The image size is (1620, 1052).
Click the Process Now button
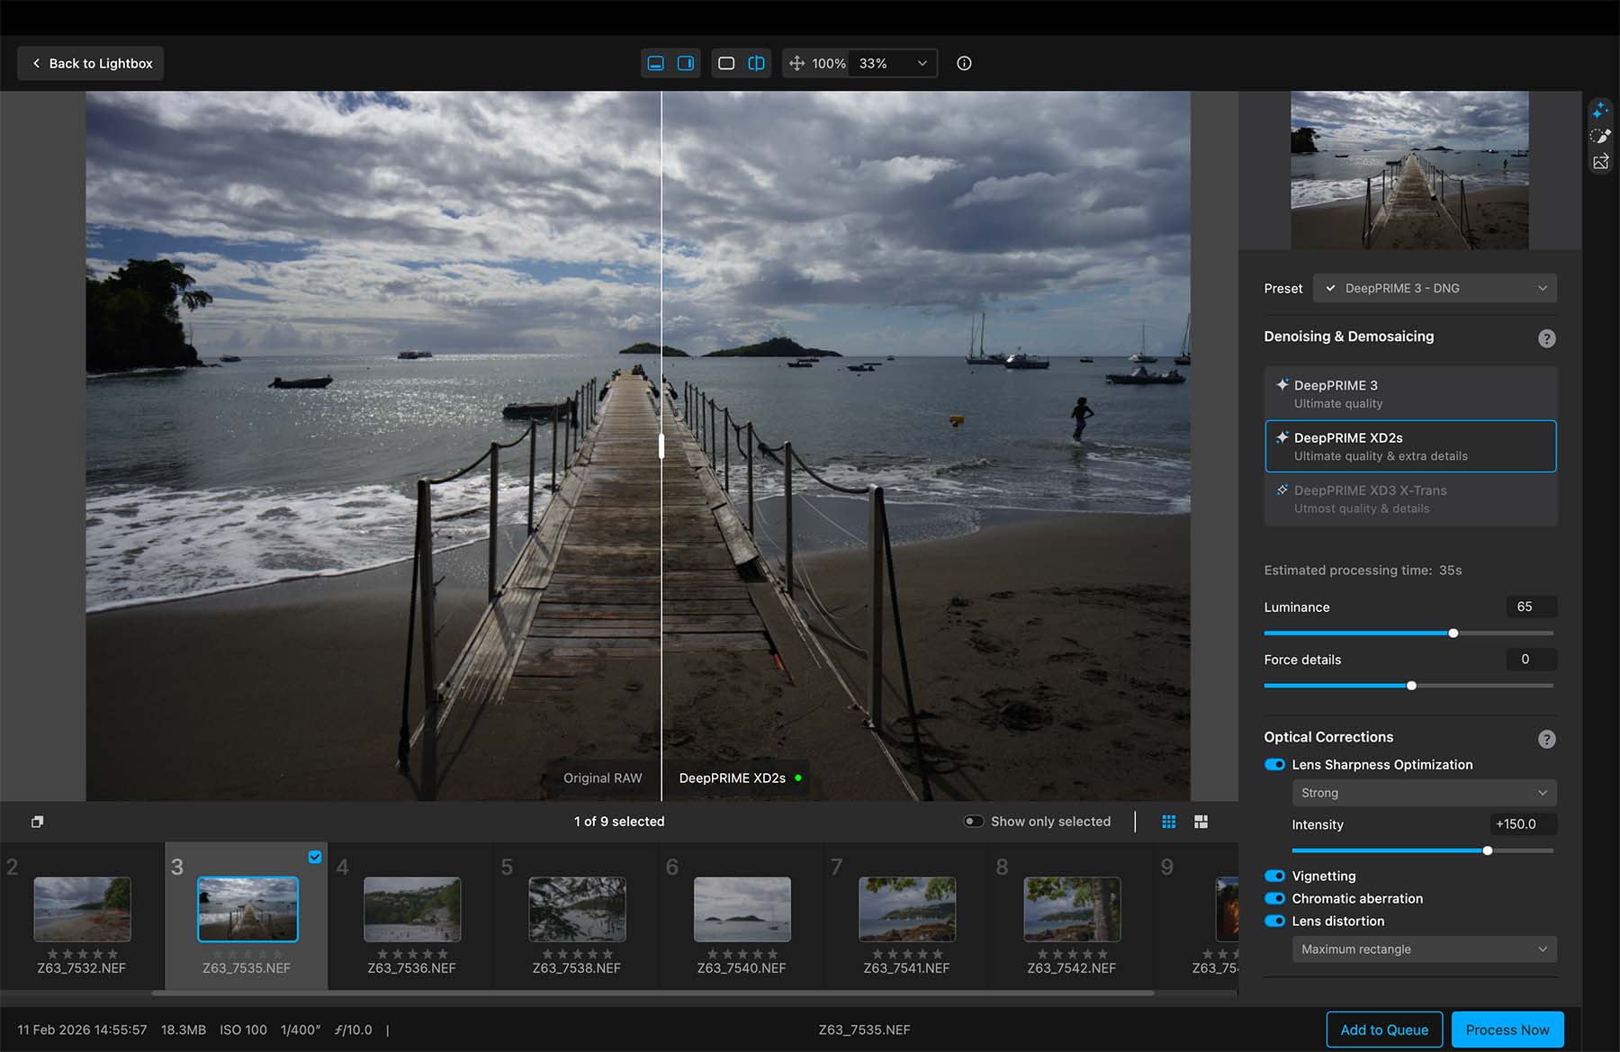point(1507,1030)
